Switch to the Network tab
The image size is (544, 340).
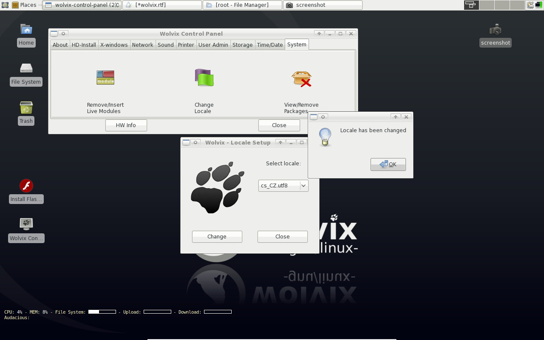tap(142, 45)
